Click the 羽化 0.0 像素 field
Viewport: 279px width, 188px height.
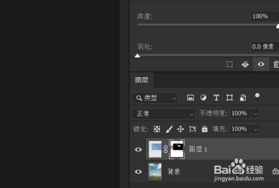[x=265, y=47]
